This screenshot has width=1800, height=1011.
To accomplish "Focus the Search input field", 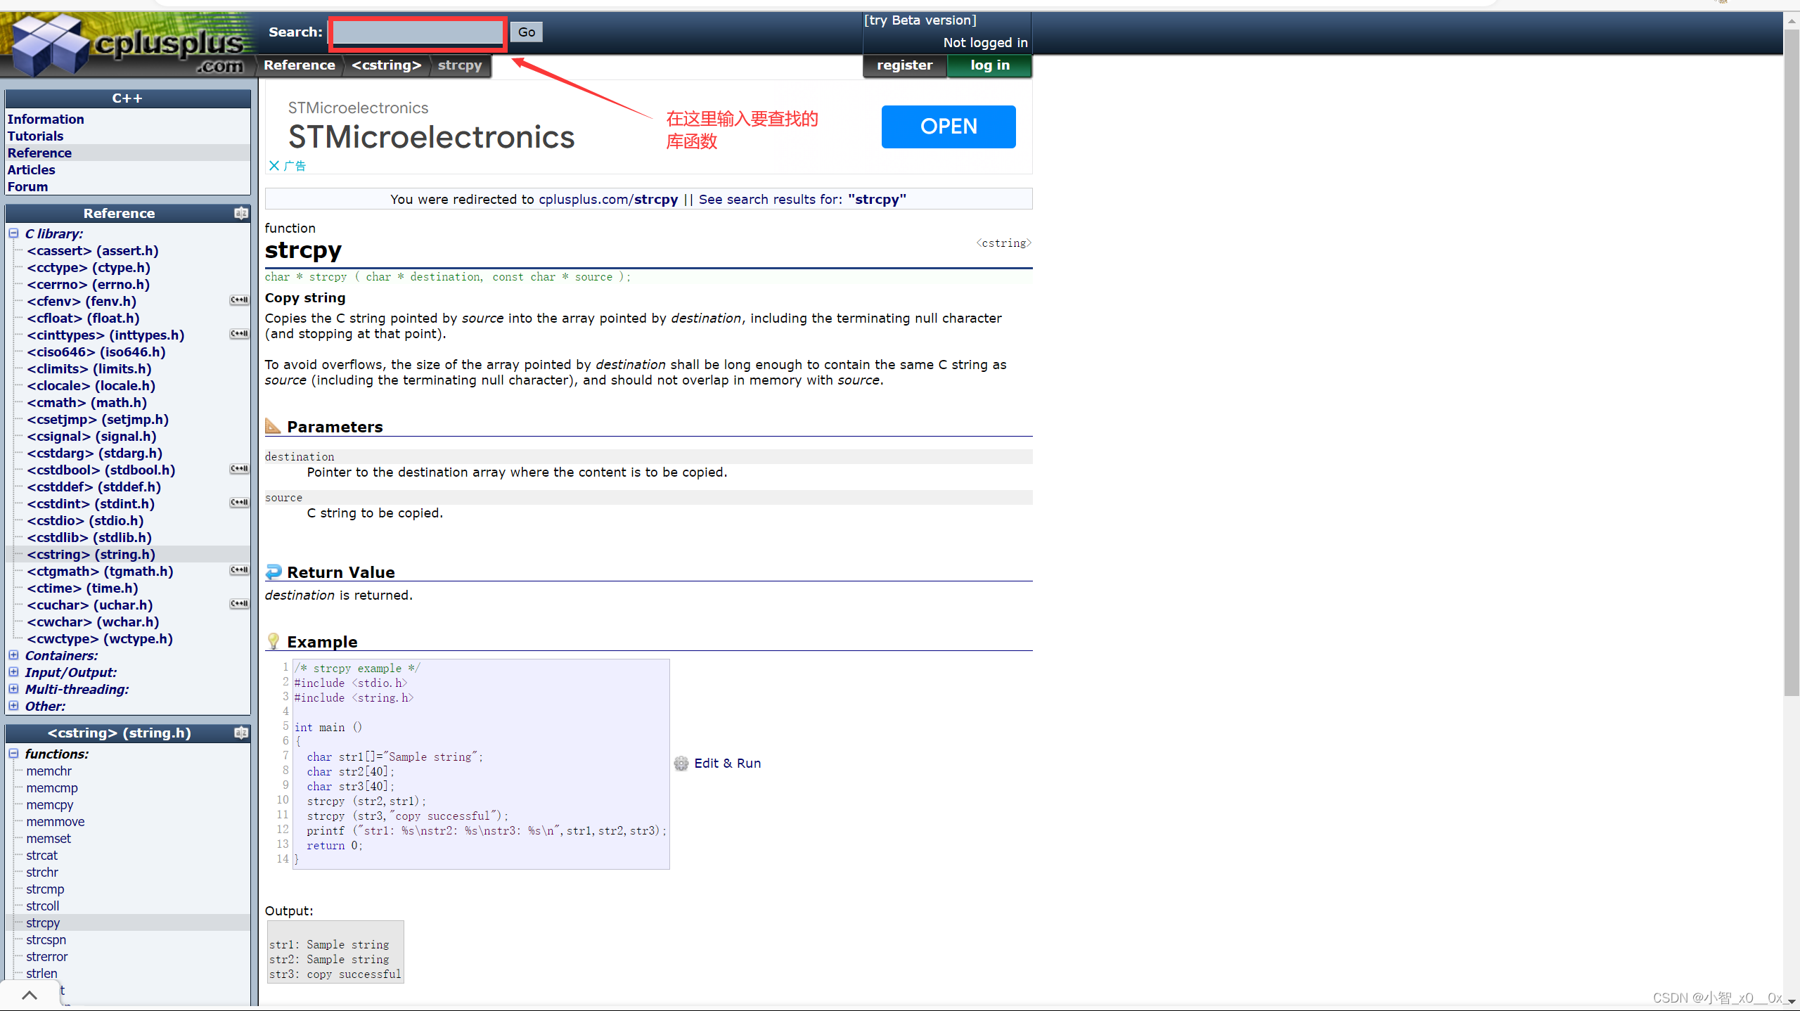I will tap(418, 32).
